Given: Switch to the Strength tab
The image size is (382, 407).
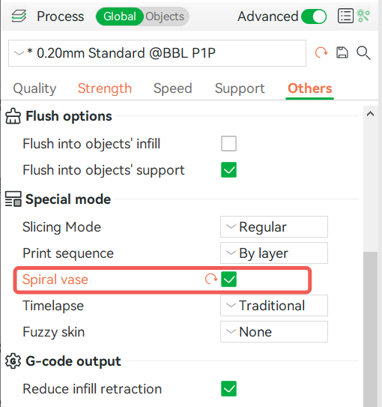Looking at the screenshot, I should pos(105,88).
